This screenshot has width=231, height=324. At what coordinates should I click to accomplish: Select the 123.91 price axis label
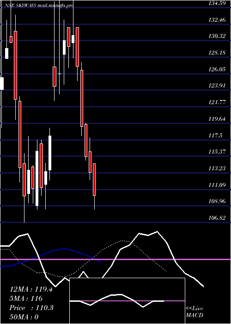pos(217,86)
